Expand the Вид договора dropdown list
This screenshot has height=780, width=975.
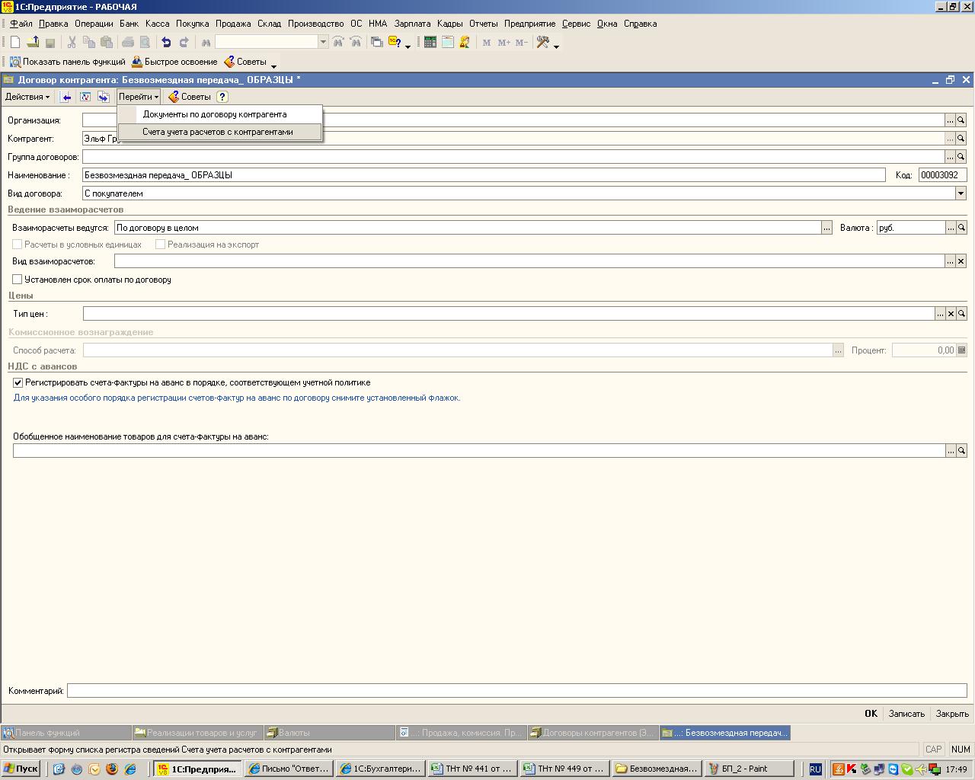(x=961, y=193)
